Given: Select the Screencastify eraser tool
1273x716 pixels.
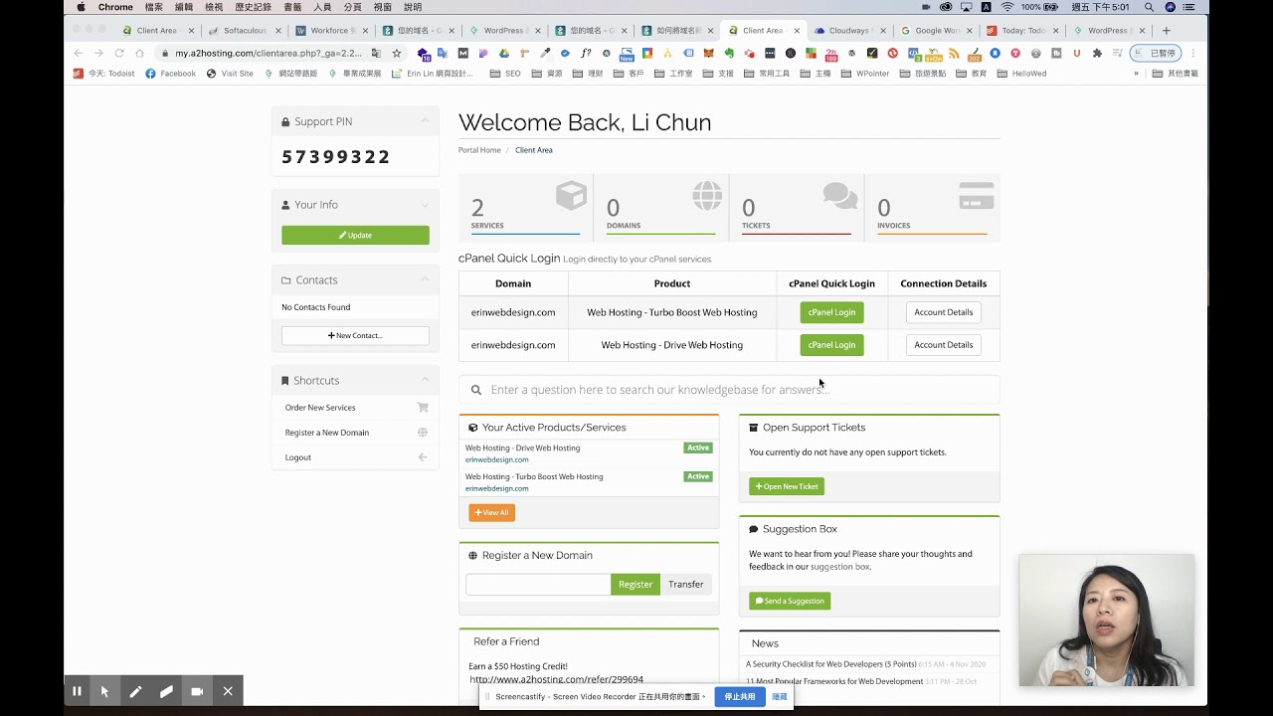Looking at the screenshot, I should (166, 691).
